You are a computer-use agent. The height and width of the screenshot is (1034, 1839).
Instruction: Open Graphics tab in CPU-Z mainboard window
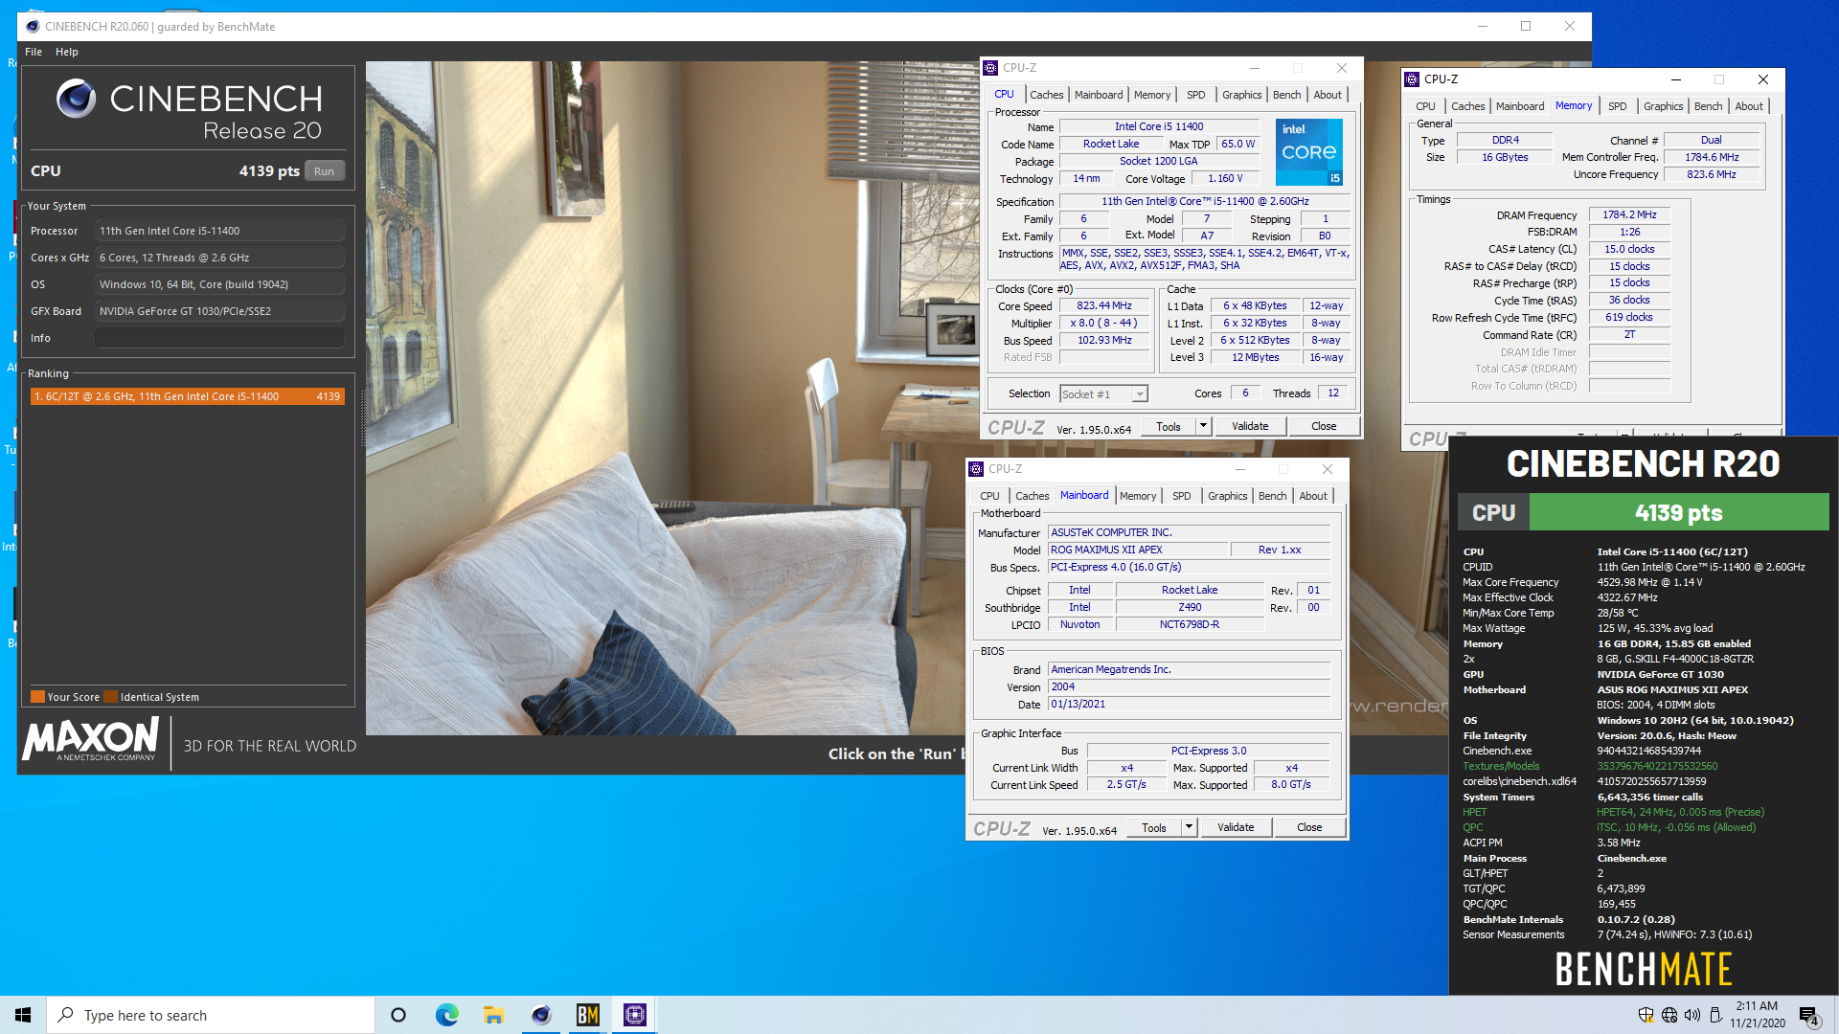pyautogui.click(x=1227, y=496)
